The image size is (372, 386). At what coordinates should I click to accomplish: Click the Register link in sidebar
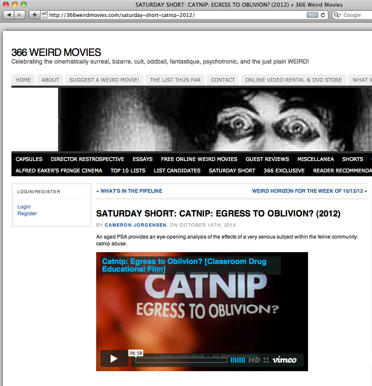tap(27, 214)
